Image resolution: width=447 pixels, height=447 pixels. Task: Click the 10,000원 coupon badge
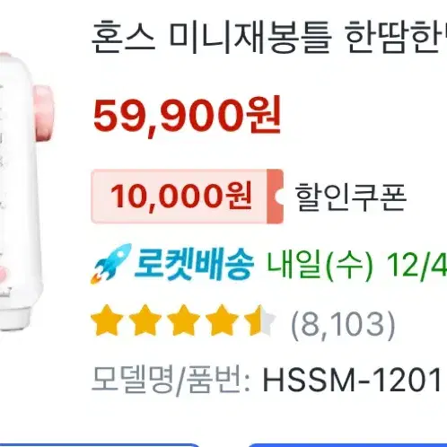(x=187, y=197)
